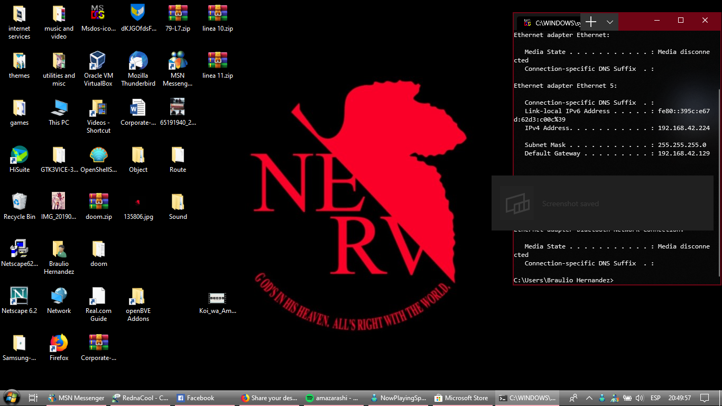This screenshot has width=722, height=406.
Task: Open the Network desktop icon
Action: tap(59, 296)
